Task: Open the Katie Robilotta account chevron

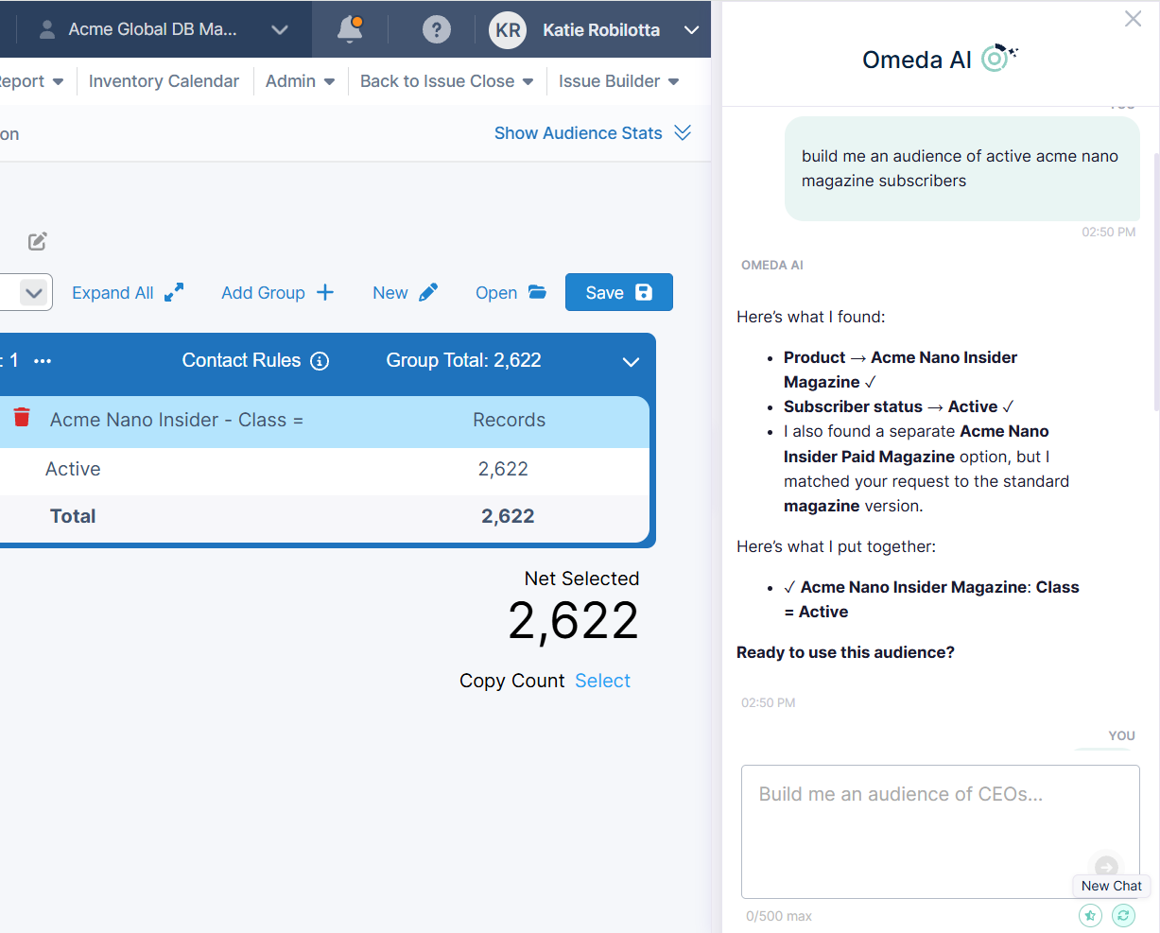Action: pos(691,29)
